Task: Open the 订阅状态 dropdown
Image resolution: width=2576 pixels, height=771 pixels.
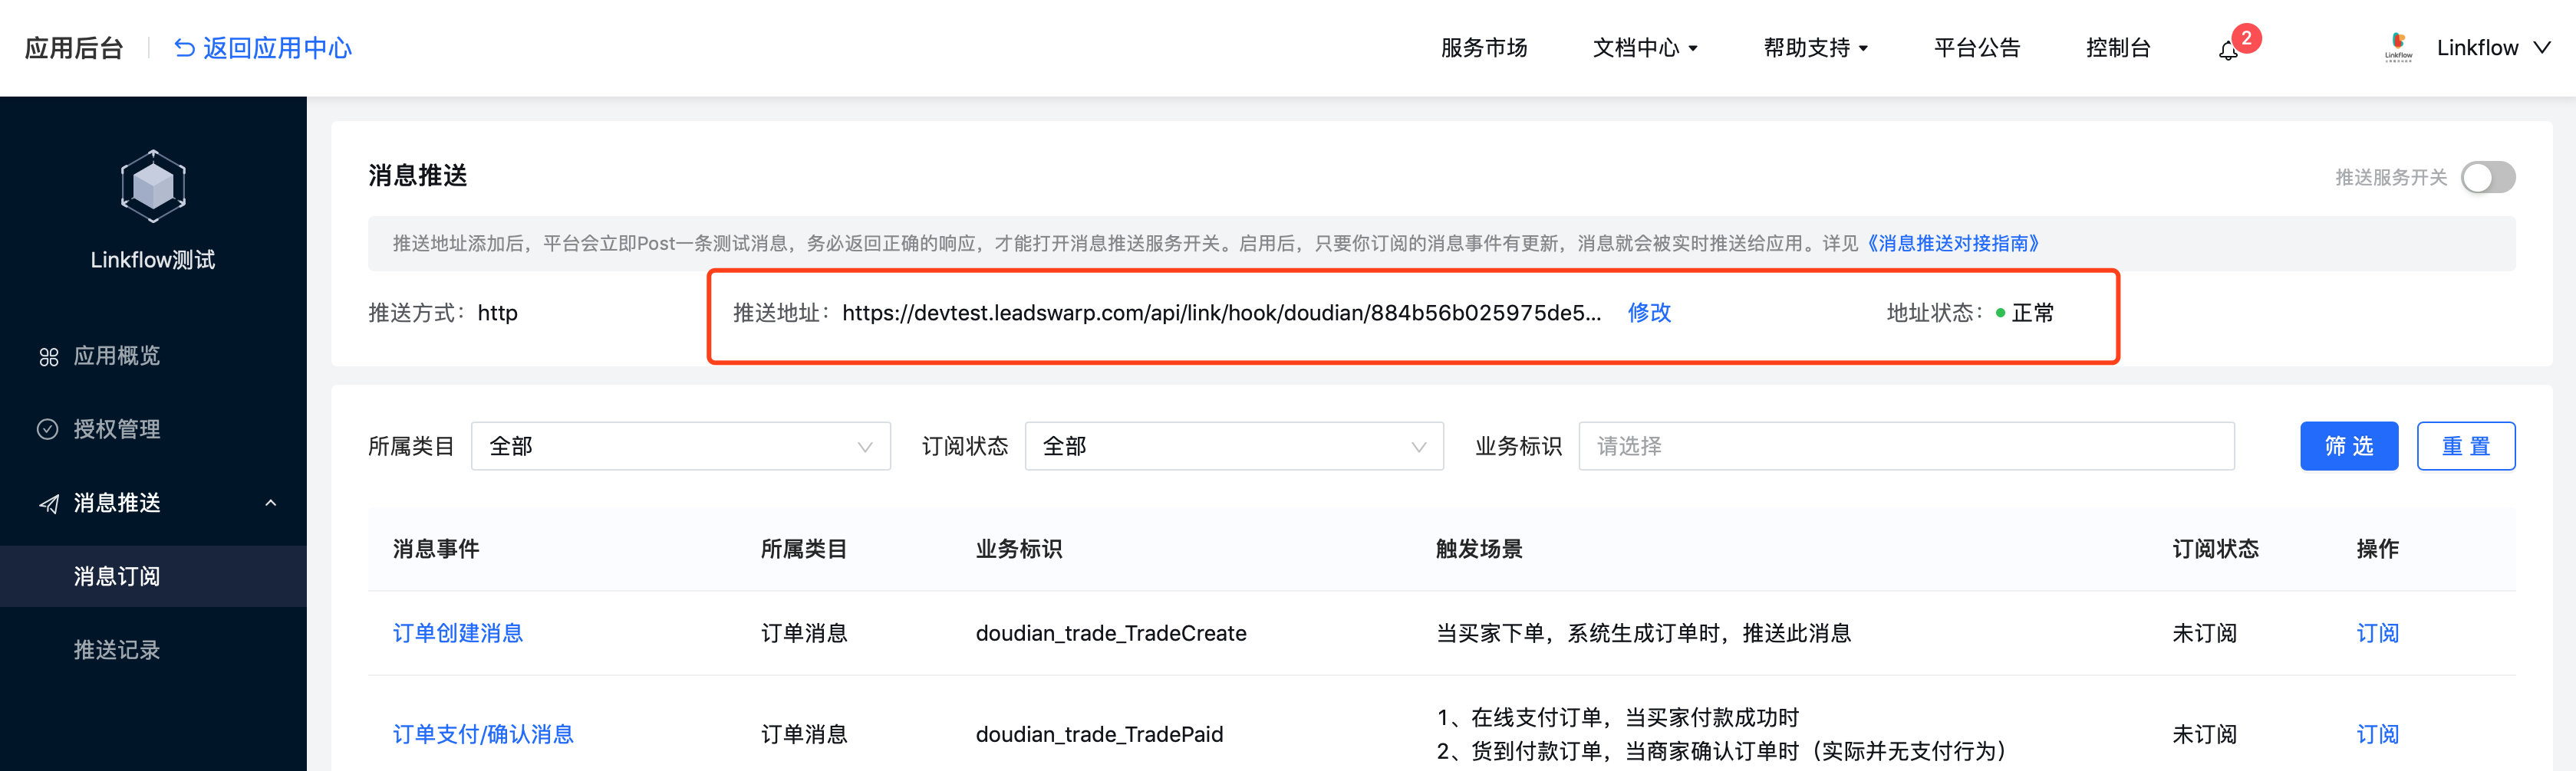Action: (x=1234, y=446)
